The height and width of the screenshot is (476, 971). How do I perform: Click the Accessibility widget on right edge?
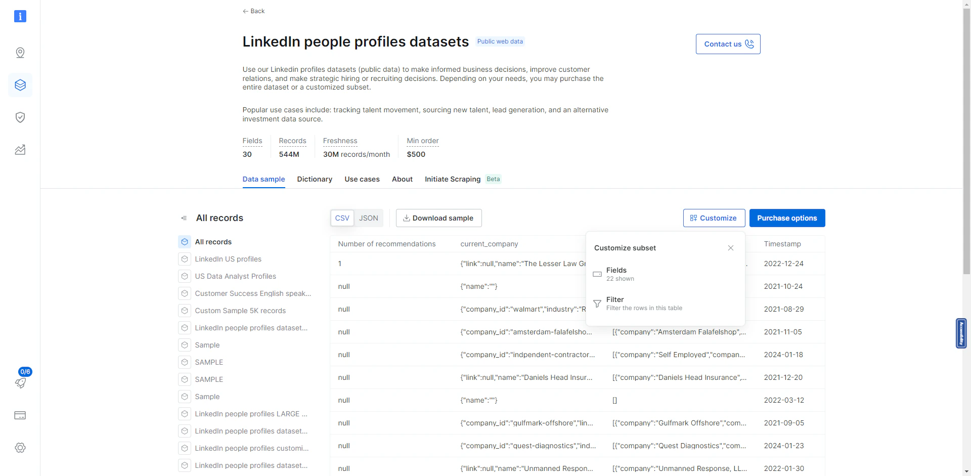click(961, 333)
